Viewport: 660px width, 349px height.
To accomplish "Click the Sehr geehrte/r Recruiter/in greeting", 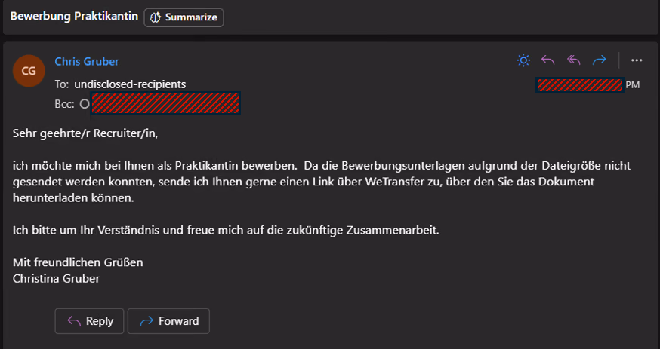I will click(85, 133).
